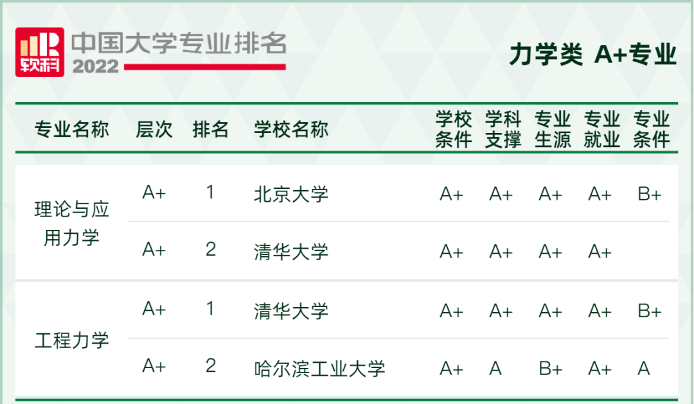Click the 排名 column header

[x=211, y=129]
